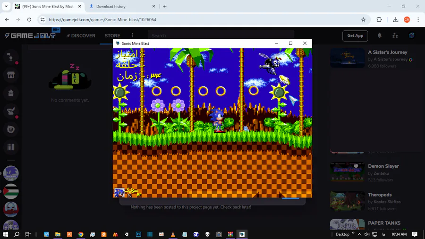Open Task View on taskbar
The height and width of the screenshot is (239, 425).
coord(28,234)
